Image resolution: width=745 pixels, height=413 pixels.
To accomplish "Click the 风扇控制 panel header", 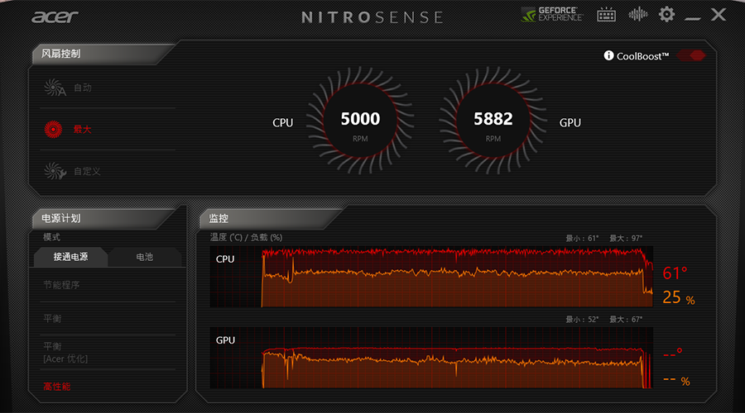I will [60, 54].
